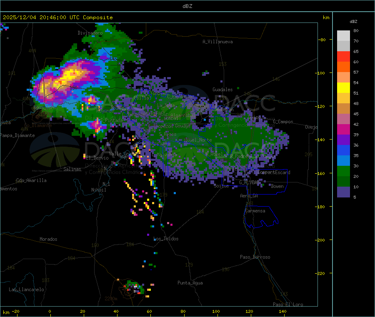Click the 'Nihuil' map label
This screenshot has width=375, height=317.
pos(98,190)
